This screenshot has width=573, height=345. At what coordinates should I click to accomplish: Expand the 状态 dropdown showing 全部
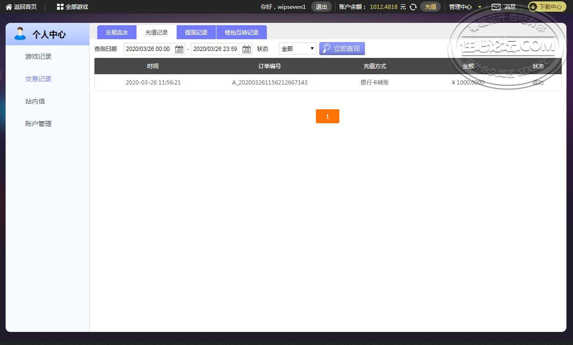298,49
